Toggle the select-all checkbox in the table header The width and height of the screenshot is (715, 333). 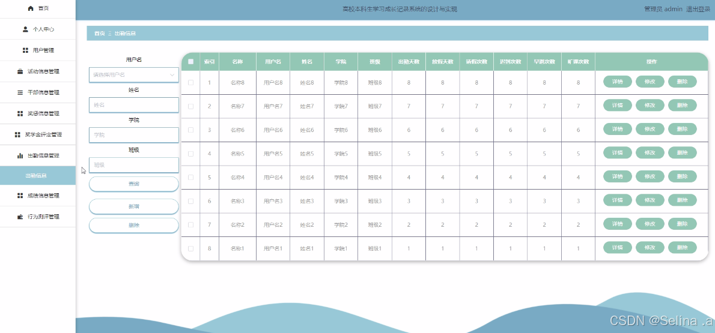coord(190,61)
